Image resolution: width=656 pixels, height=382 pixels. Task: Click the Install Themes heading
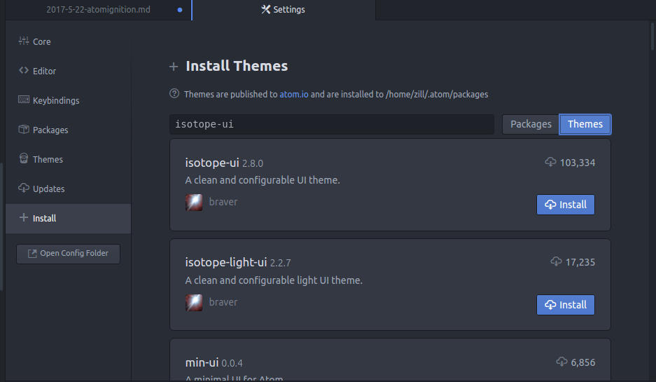tap(237, 66)
